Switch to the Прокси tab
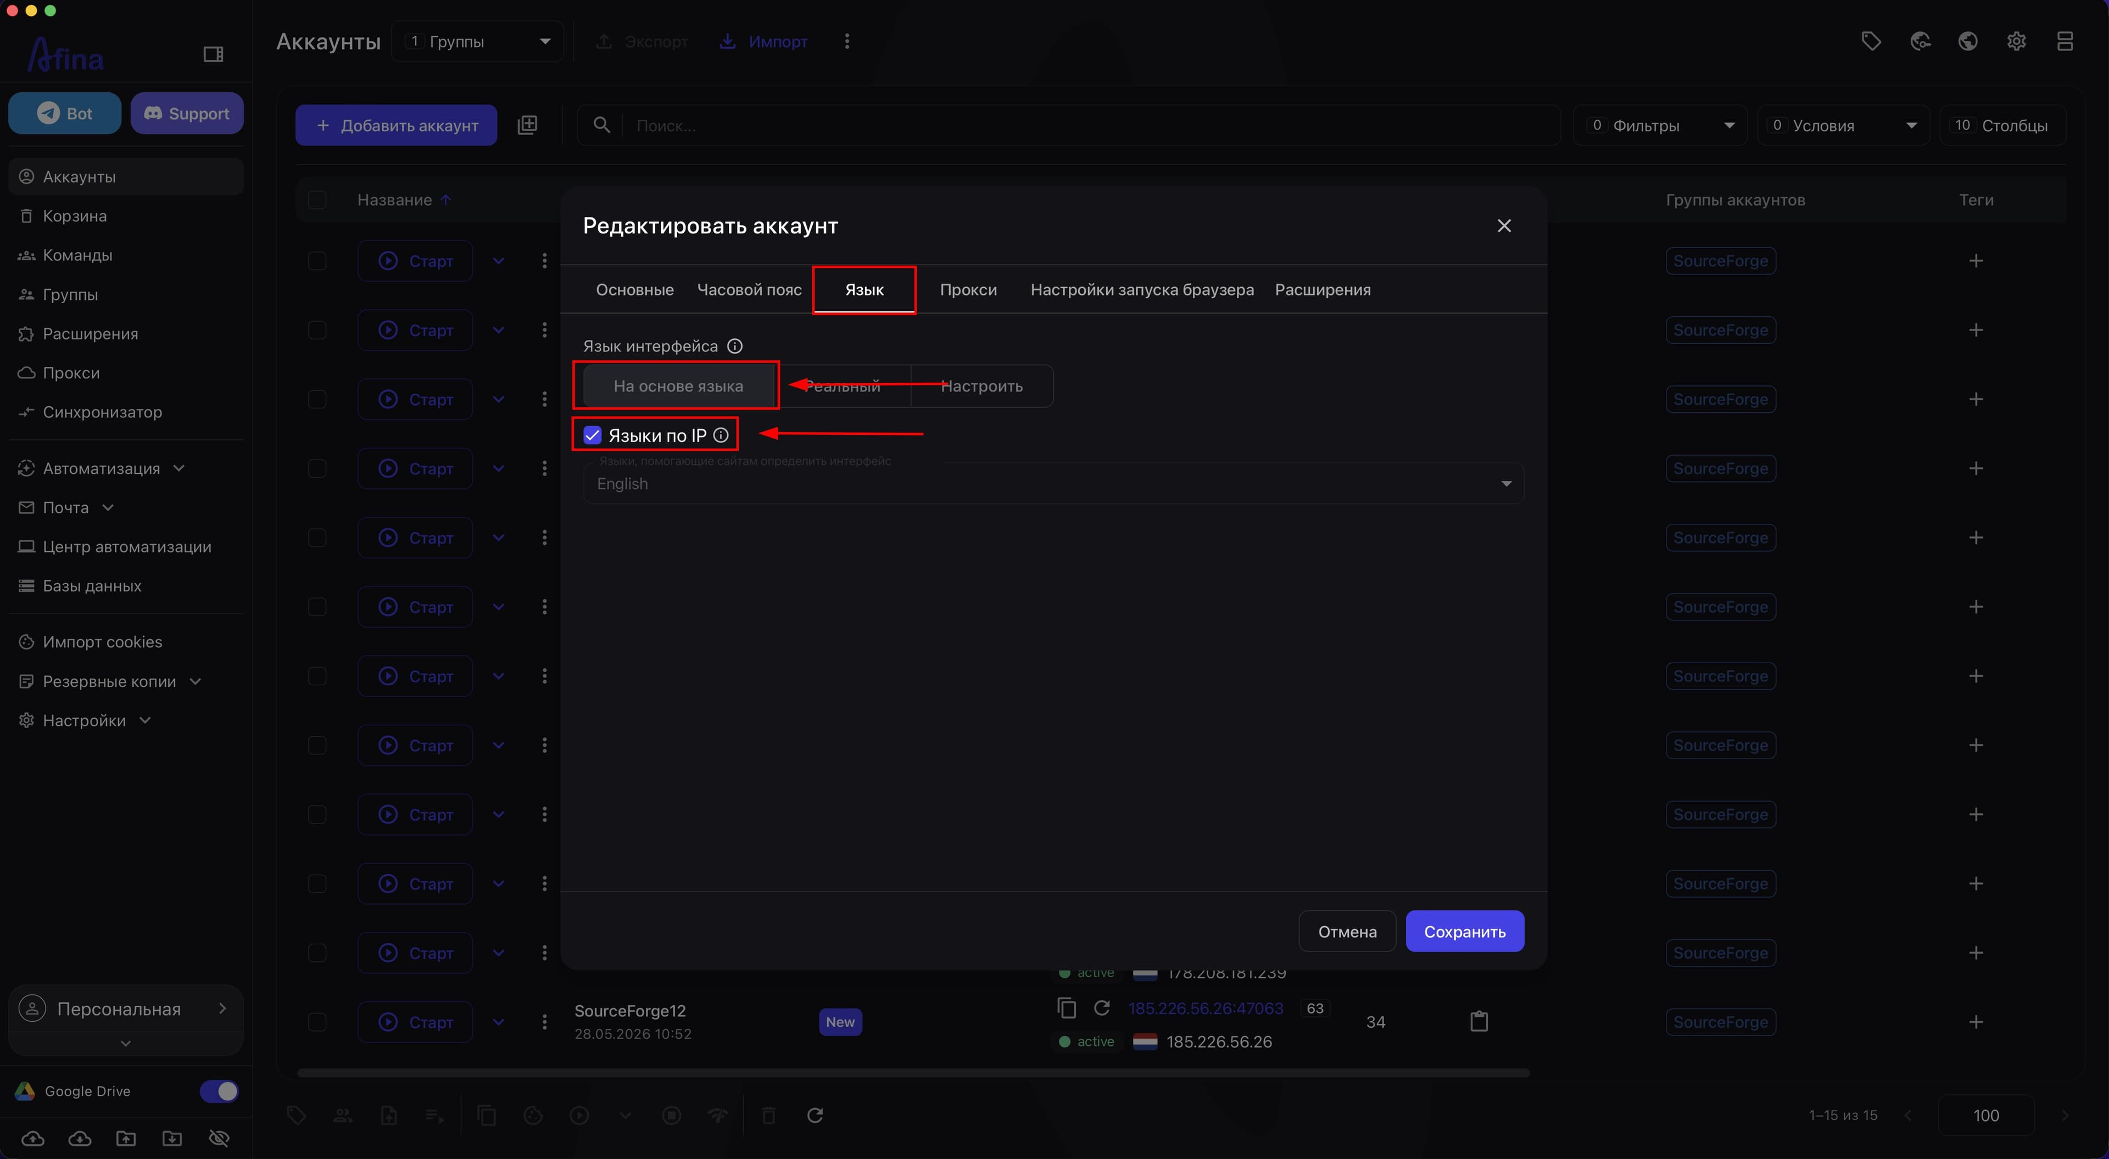The height and width of the screenshot is (1159, 2109). tap(968, 290)
